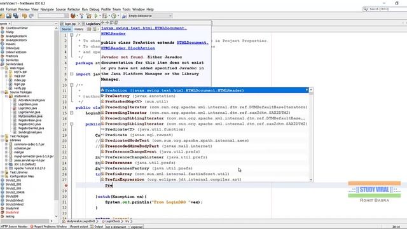
Task: Switch to the History view tab
Action: click(x=79, y=29)
